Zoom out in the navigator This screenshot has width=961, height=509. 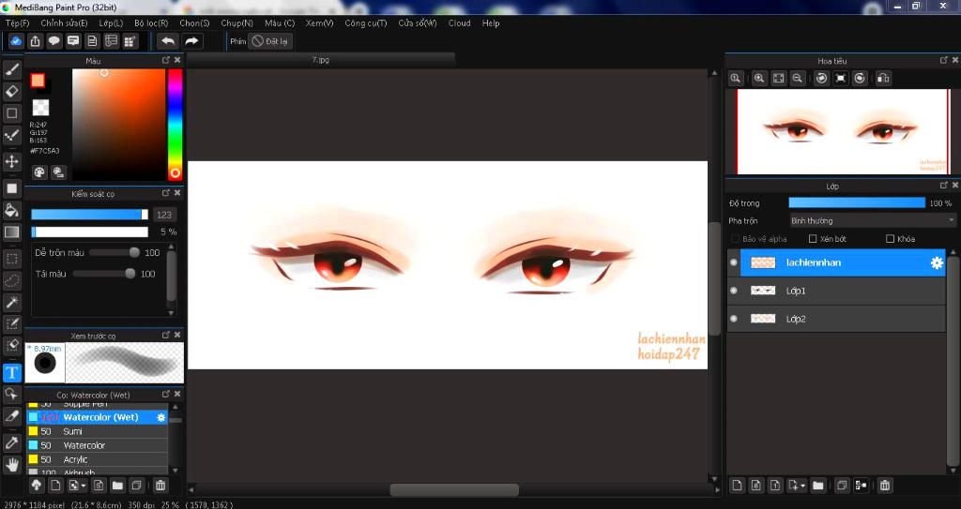pyautogui.click(x=798, y=79)
